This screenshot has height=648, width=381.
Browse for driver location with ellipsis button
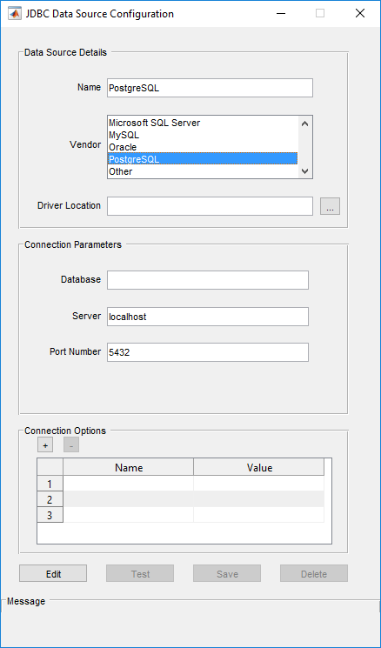[x=330, y=206]
